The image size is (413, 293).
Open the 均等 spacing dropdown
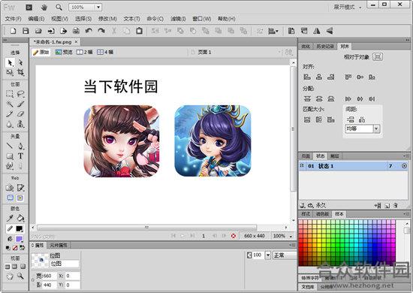(x=376, y=128)
